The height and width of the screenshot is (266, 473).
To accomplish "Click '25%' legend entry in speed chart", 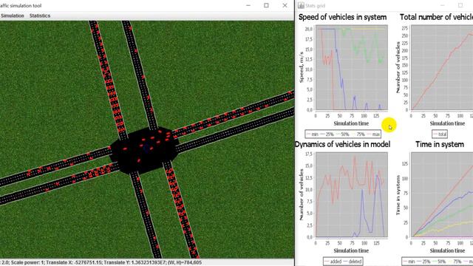I will tap(327, 134).
